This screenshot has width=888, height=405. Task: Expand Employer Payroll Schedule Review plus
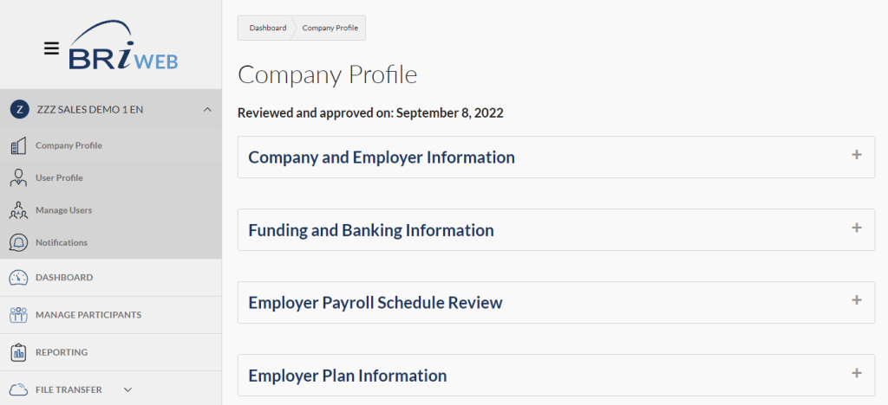856,301
